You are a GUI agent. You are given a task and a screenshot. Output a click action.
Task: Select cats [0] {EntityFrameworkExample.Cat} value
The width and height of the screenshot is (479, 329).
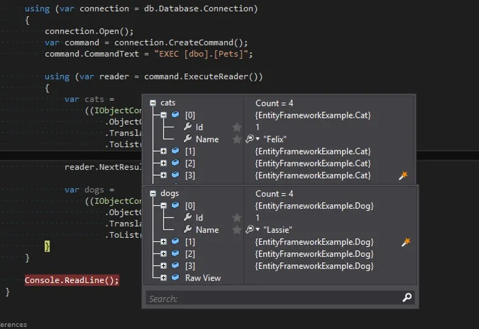tap(313, 116)
